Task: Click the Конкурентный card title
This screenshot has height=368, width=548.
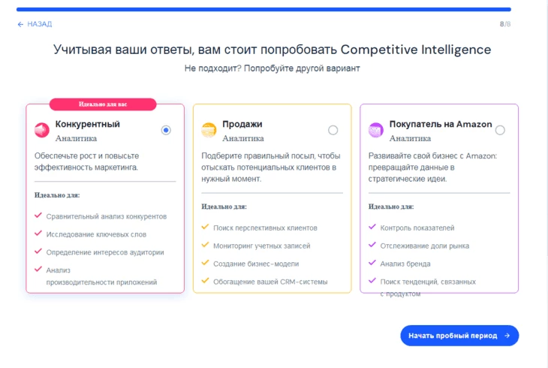Action: click(x=87, y=124)
